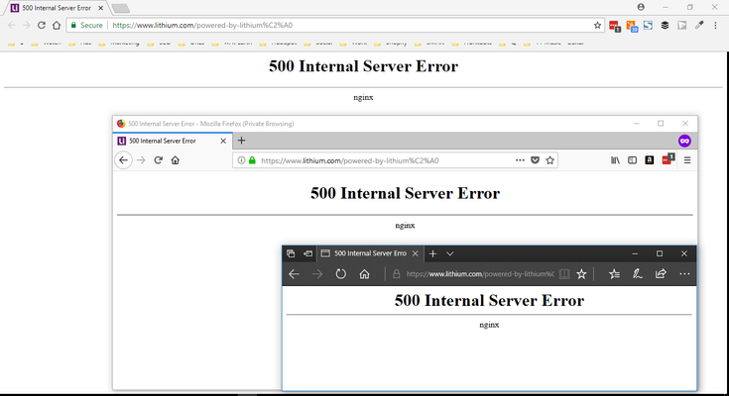Image resolution: width=729 pixels, height=396 pixels.
Task: Click Edge's back arrow
Action: [294, 274]
